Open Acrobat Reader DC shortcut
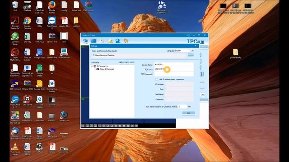The height and width of the screenshot is (162, 289). (15, 23)
